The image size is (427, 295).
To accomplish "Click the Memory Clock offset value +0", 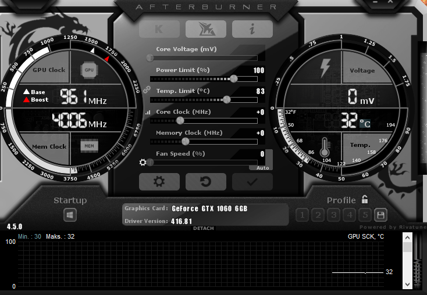I will click(x=261, y=133).
